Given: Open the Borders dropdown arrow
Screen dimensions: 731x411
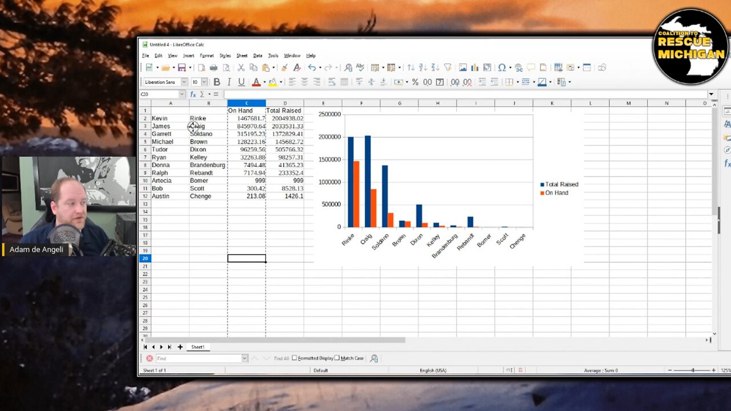Looking at the screenshot, I should coord(517,82).
